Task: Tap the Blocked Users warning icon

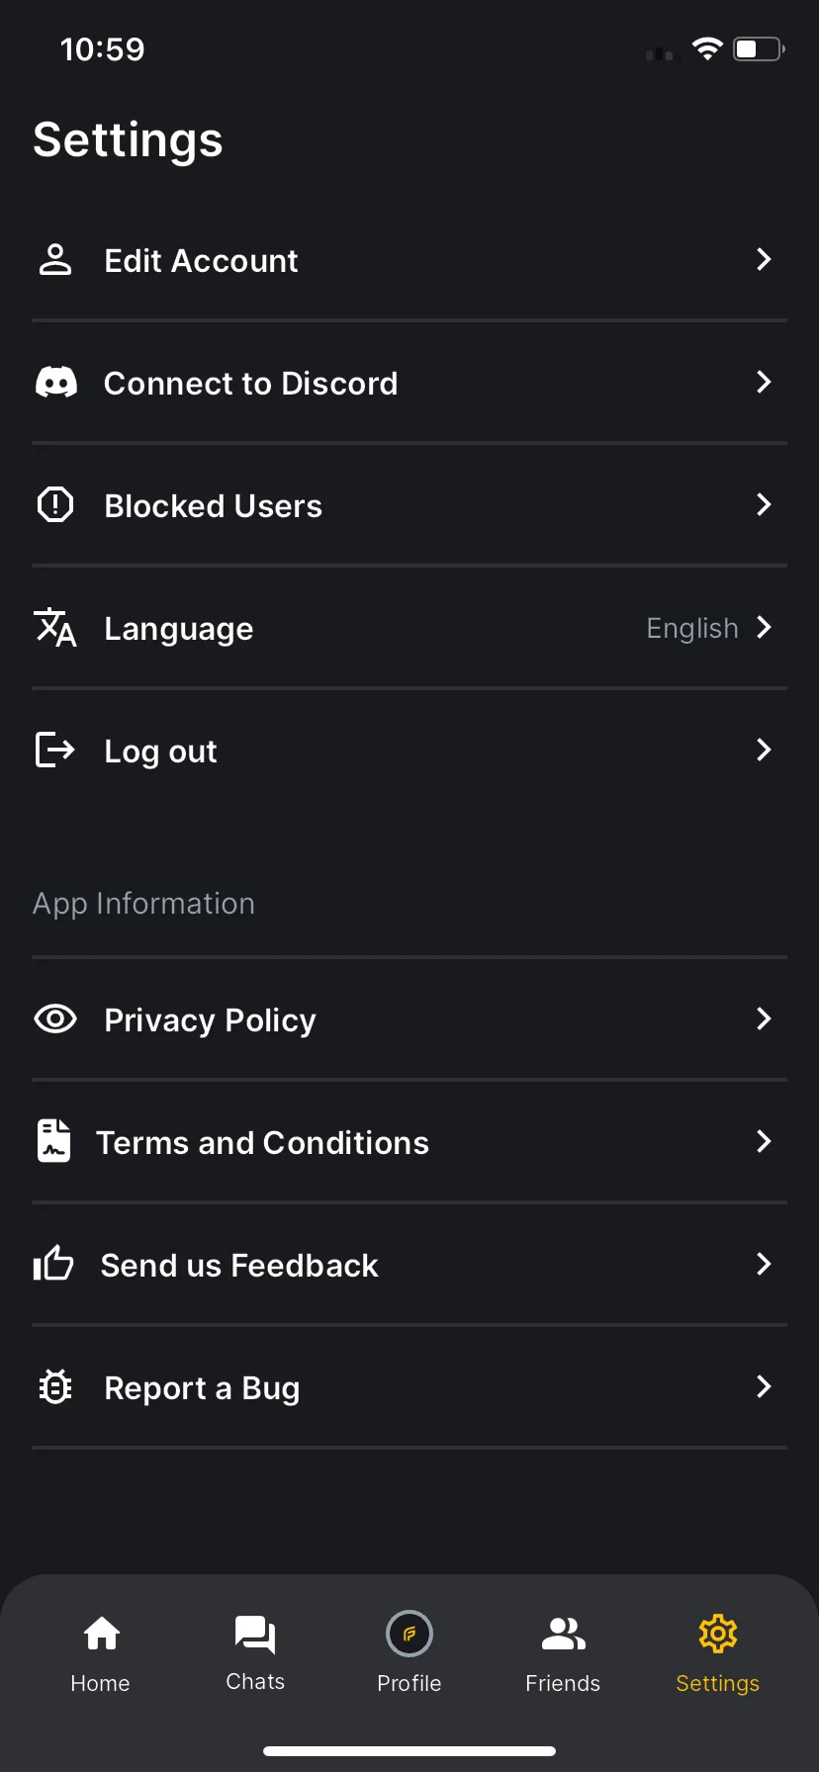Action: 55,504
